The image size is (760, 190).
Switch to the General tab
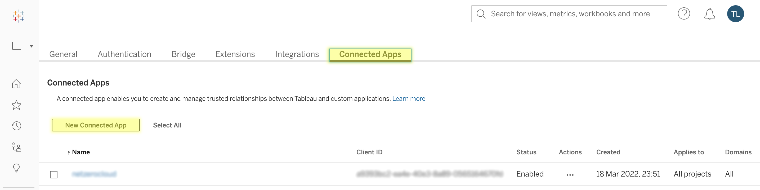click(63, 54)
